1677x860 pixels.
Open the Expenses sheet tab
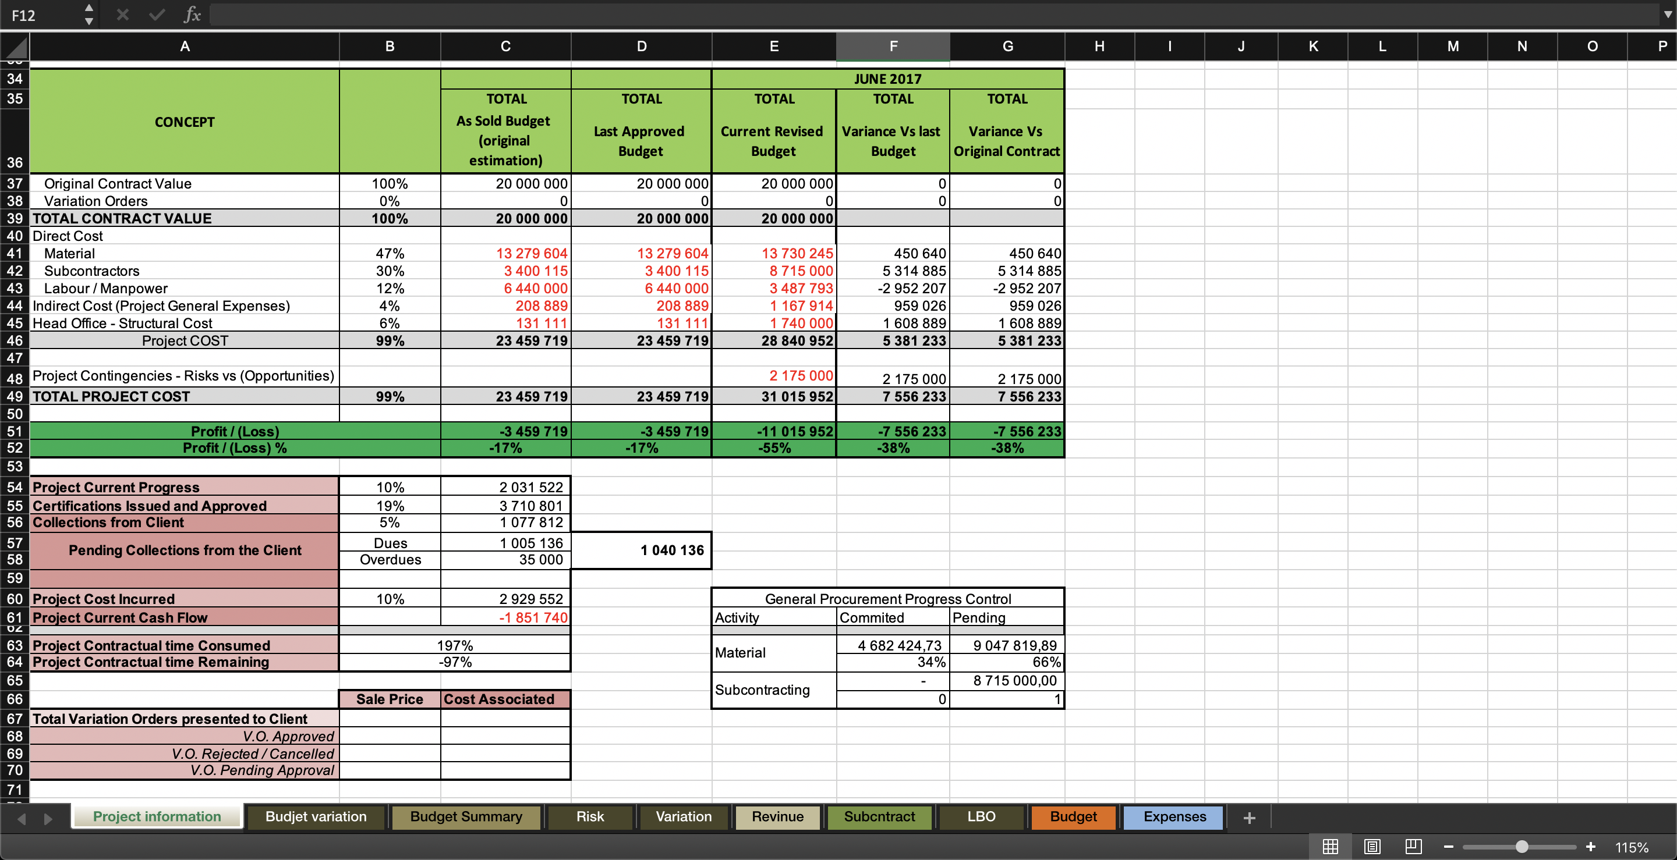point(1174,816)
